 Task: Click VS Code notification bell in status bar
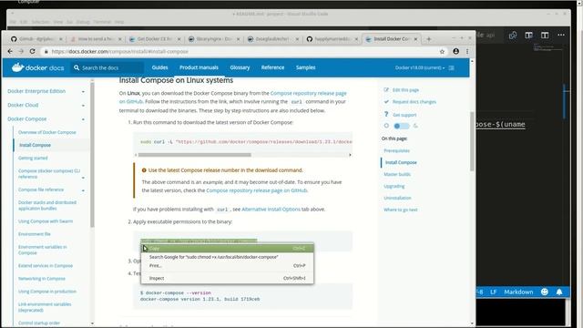point(559,292)
